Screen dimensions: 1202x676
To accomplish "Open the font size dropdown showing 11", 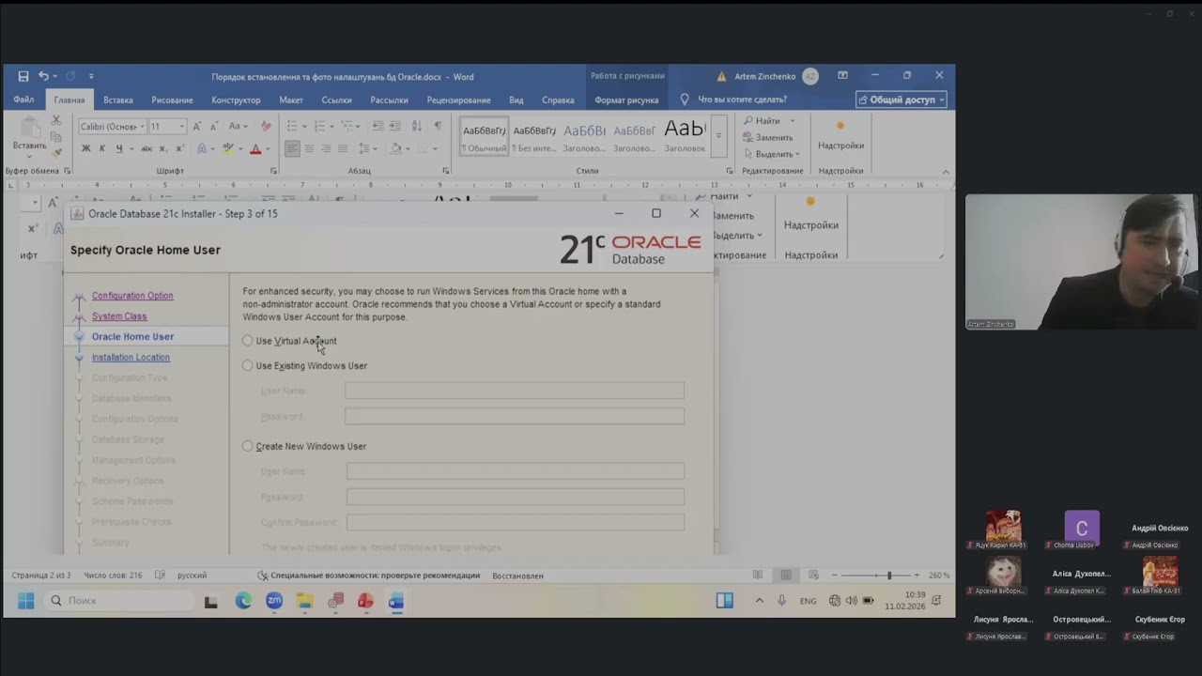I will 182,127.
